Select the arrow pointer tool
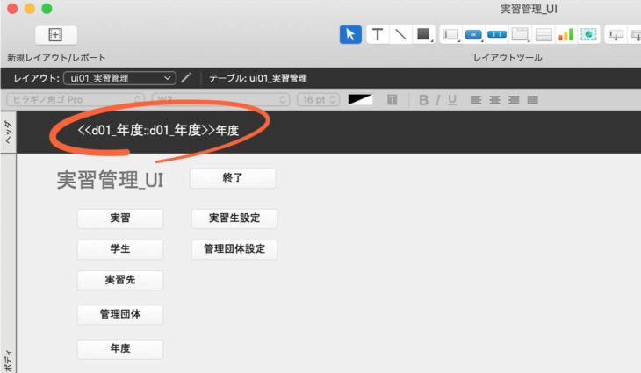 (x=350, y=34)
